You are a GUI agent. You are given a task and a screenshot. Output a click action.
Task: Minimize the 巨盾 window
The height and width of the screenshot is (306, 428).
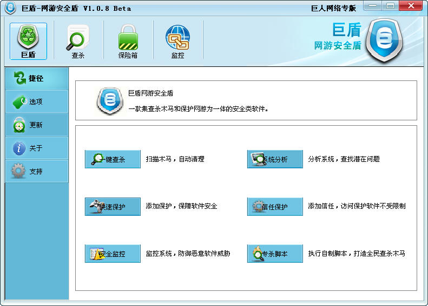pyautogui.click(x=372, y=5)
